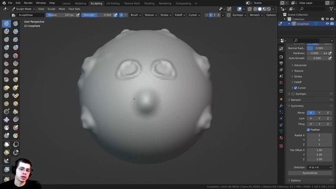Open the Mask menu
This screenshot has width=336, height=189.
[62, 9]
